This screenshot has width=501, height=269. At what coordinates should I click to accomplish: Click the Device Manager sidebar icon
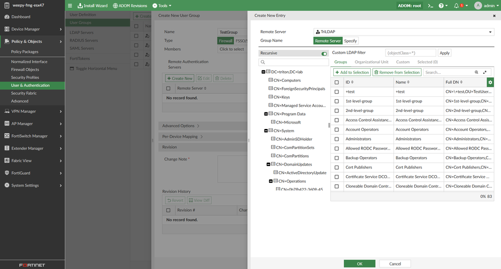(7, 29)
